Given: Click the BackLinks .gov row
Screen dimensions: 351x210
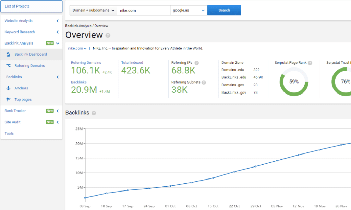Looking at the screenshot, I should point(240,92).
